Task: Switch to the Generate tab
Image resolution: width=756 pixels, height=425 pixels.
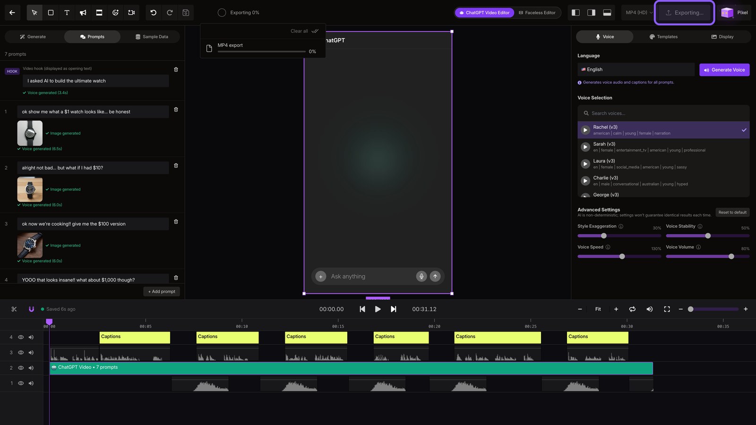Action: click(33, 37)
